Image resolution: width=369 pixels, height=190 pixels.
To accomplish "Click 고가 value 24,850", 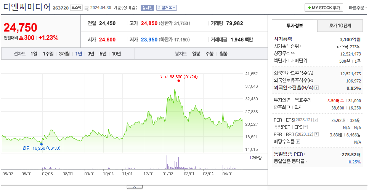I will (149, 23).
